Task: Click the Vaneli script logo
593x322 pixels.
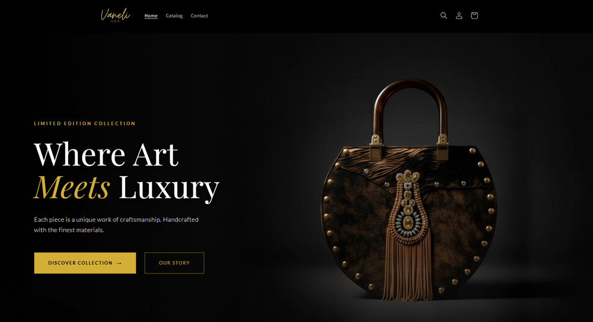Action: pos(116,15)
